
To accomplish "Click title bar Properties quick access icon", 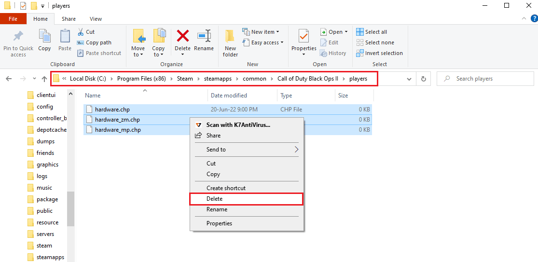I will click(x=23, y=6).
